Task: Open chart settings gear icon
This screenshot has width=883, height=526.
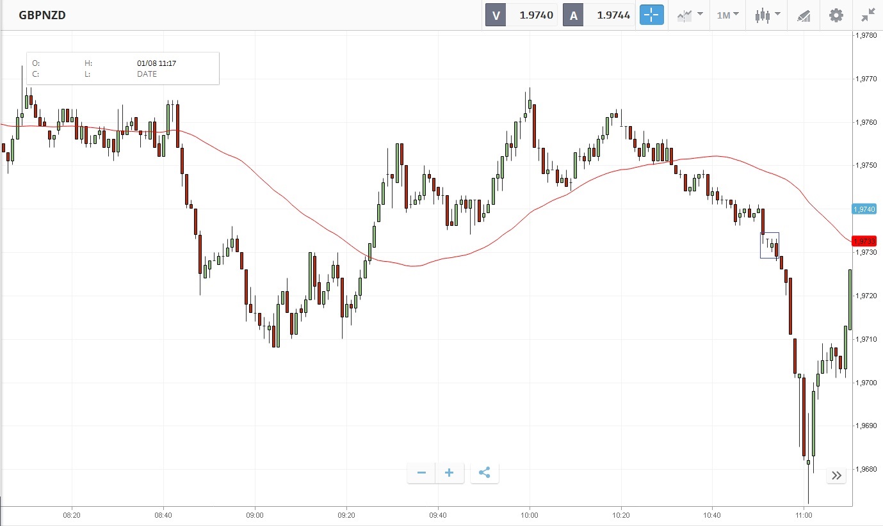Action: pos(836,15)
